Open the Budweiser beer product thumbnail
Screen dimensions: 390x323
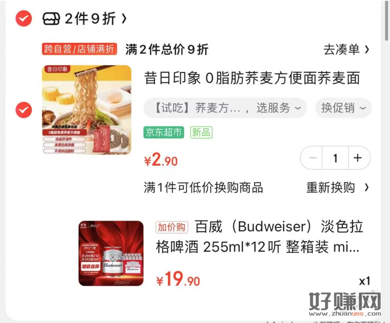pos(111,253)
